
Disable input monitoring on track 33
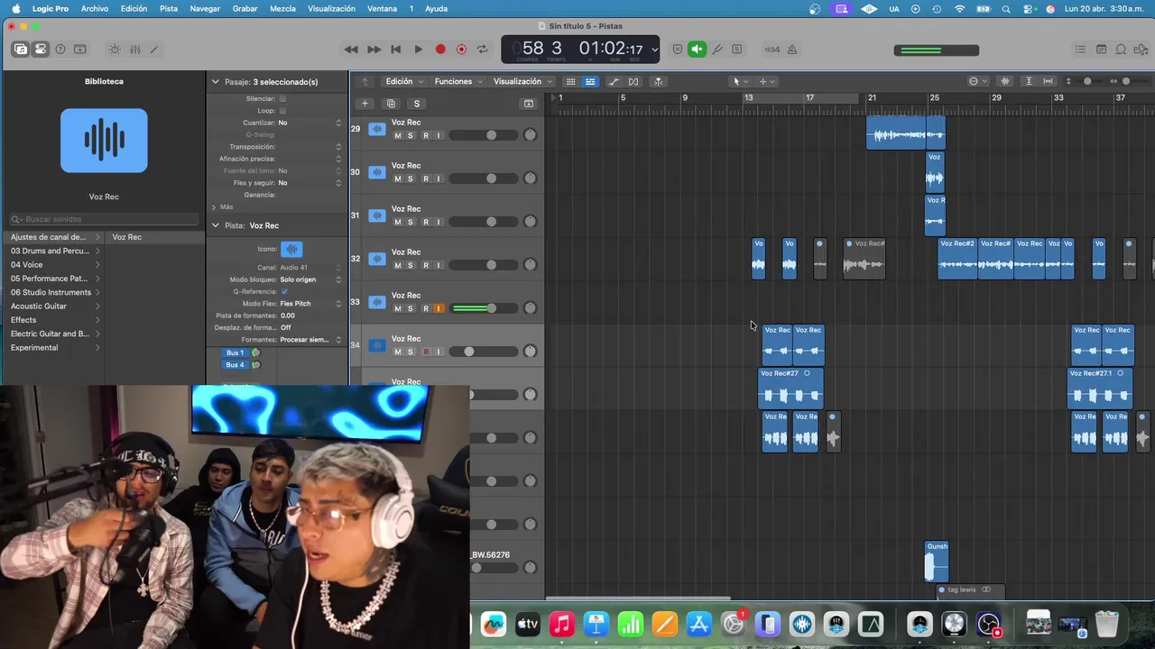coord(439,309)
